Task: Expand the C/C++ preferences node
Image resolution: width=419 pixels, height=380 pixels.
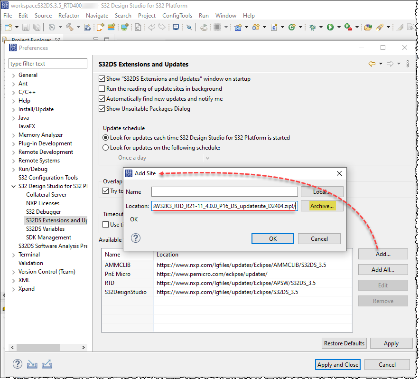Action: click(14, 93)
